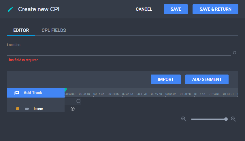Click the zoom in magnifier icon

(x=184, y=119)
